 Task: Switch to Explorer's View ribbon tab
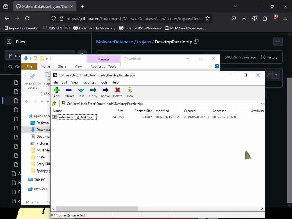(78, 66)
